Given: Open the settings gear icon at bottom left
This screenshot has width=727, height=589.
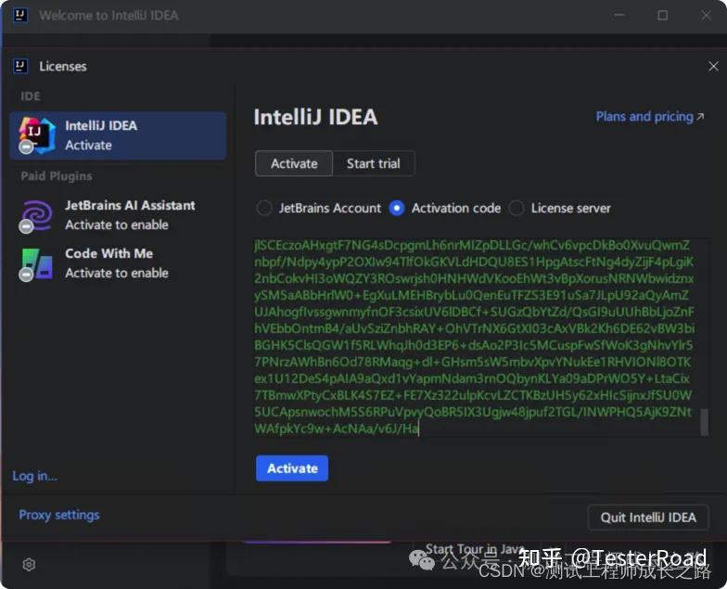Looking at the screenshot, I should point(29,564).
